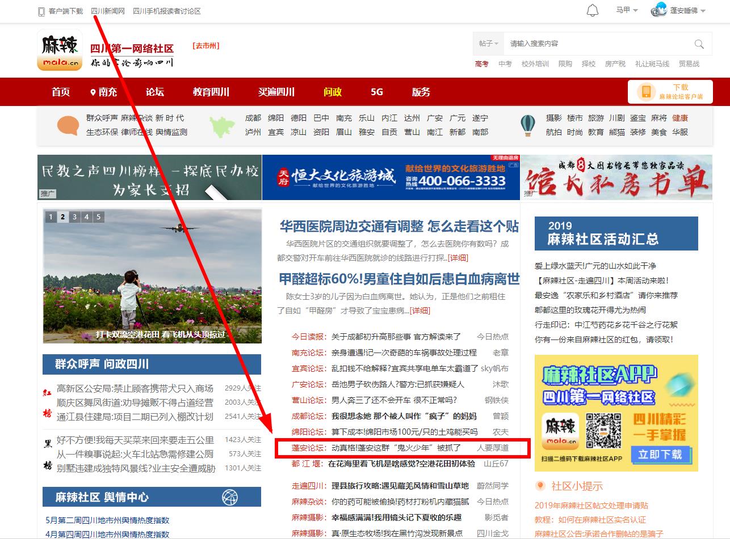Open the 马甲 dropdown menu
The width and height of the screenshot is (730, 539).
[x=627, y=10]
